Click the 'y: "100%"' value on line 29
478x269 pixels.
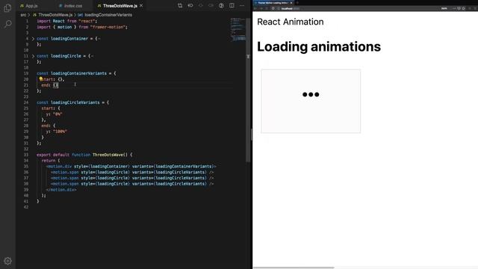point(57,132)
